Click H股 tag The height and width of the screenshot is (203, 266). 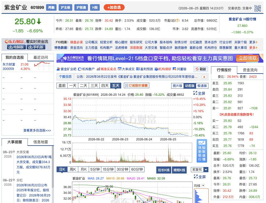pyautogui.click(x=95, y=8)
